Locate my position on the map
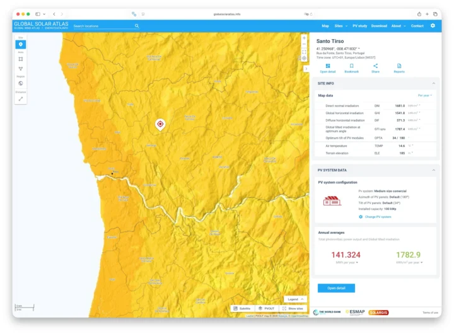Viewport: 454px width, 334px height. pyautogui.click(x=304, y=58)
